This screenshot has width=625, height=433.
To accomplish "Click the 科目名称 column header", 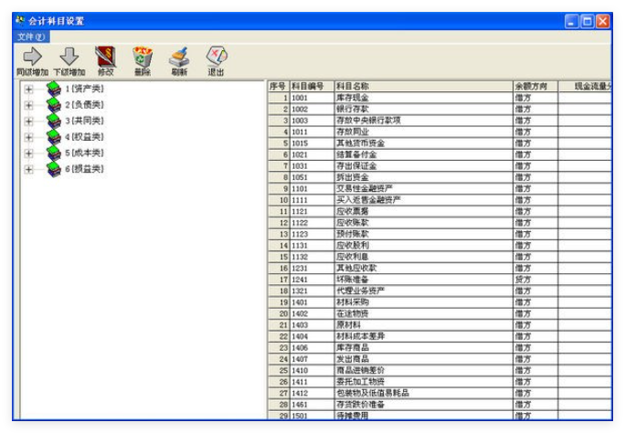I will coord(423,87).
